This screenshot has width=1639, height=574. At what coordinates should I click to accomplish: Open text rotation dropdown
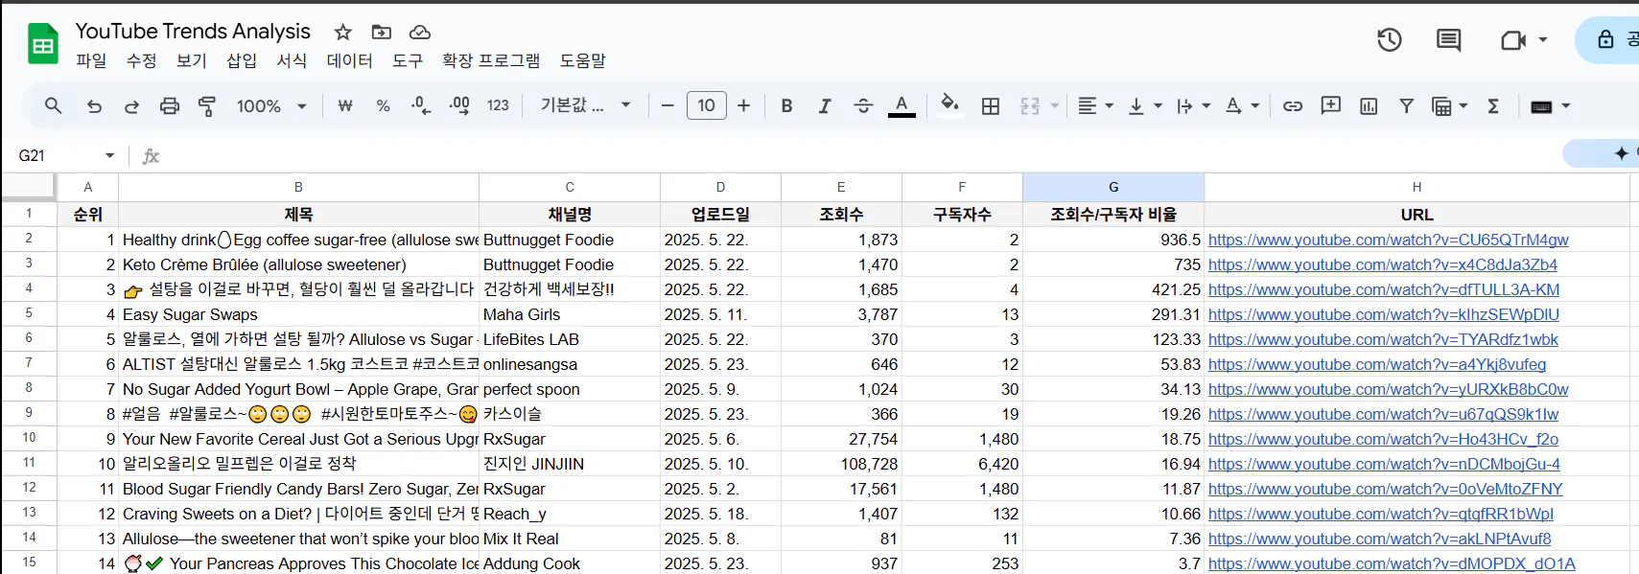pyautogui.click(x=1243, y=105)
